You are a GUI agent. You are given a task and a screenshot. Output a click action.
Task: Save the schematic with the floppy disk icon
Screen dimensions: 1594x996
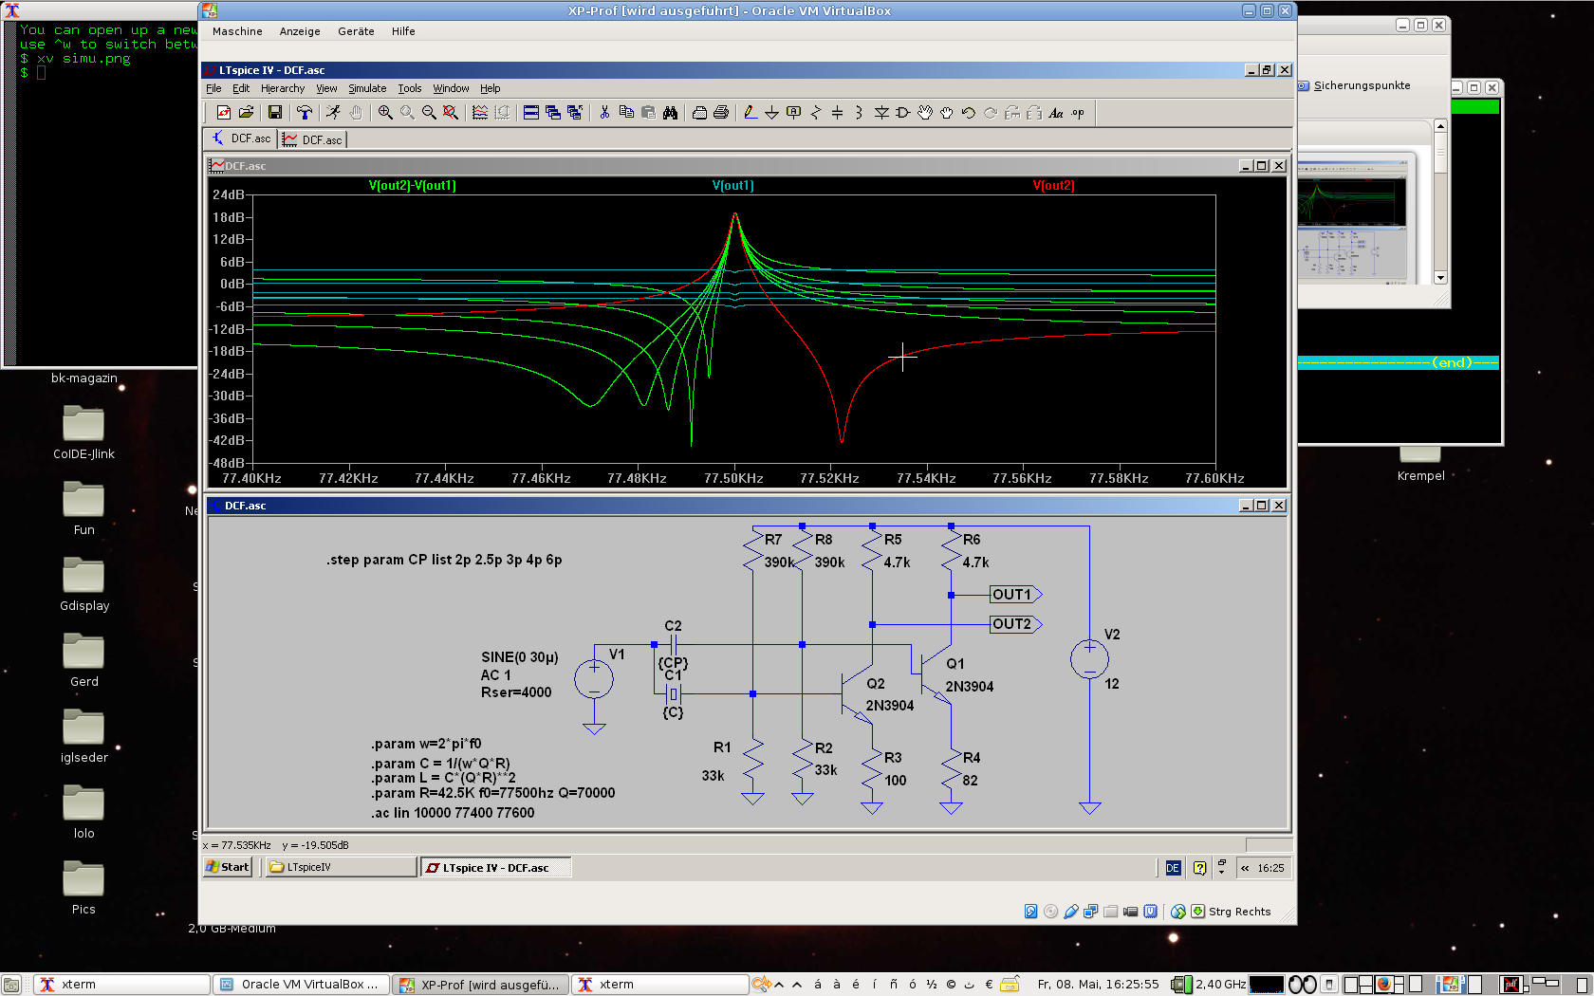point(275,113)
